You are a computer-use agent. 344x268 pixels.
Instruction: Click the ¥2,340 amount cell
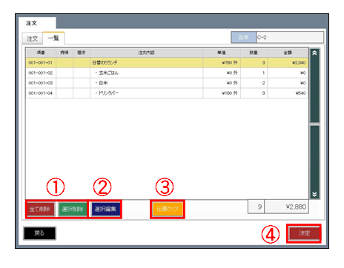click(288, 63)
